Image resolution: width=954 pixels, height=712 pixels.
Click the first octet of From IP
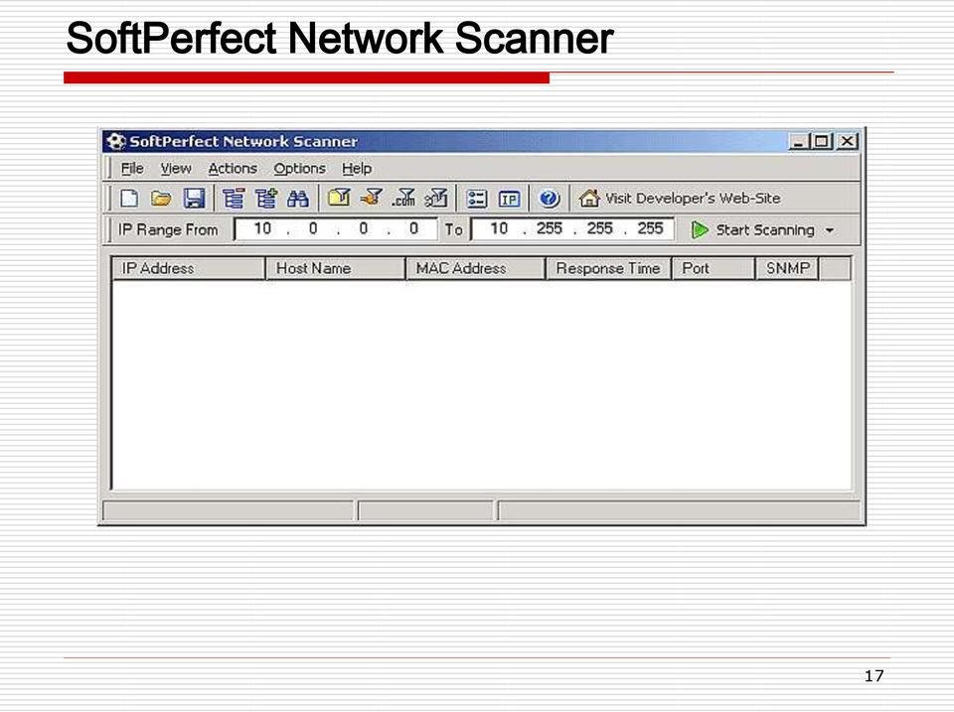coord(262,228)
